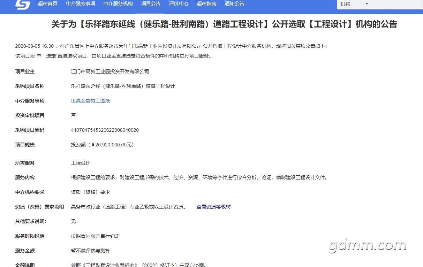Open the 出具全套施工图纸 link
The height and width of the screenshot is (267, 423).
pyautogui.click(x=90, y=101)
